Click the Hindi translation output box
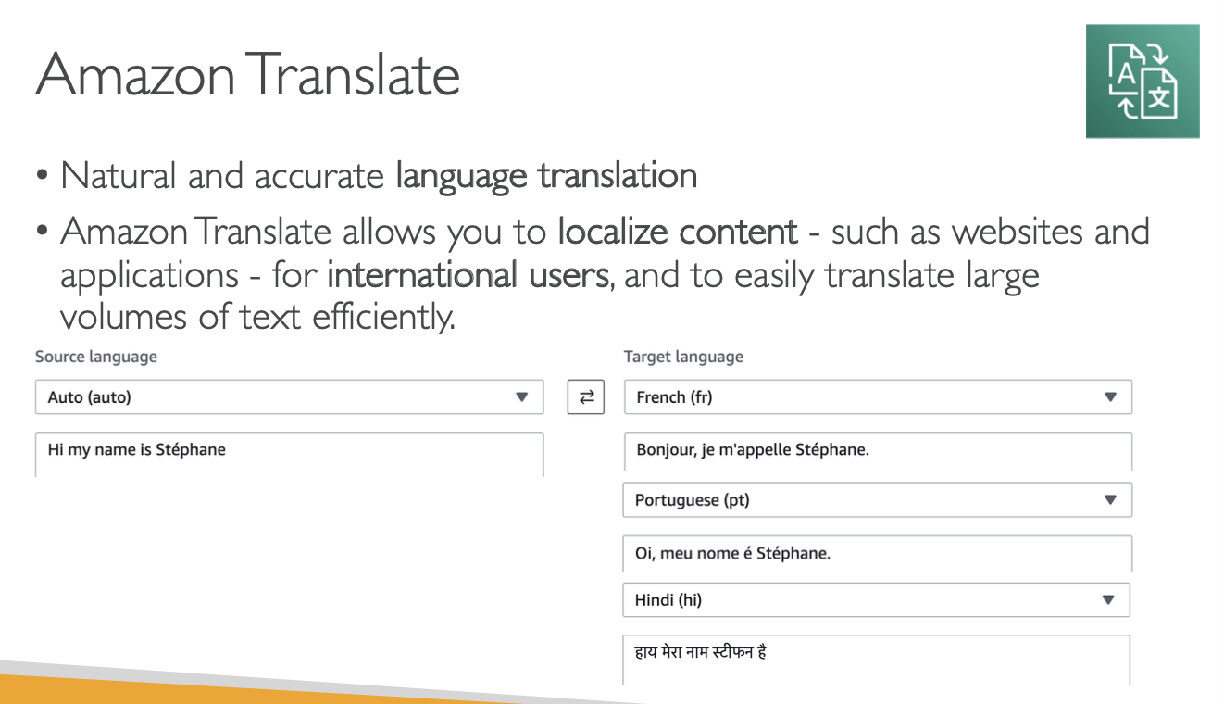This screenshot has height=704, width=1224. (x=876, y=659)
